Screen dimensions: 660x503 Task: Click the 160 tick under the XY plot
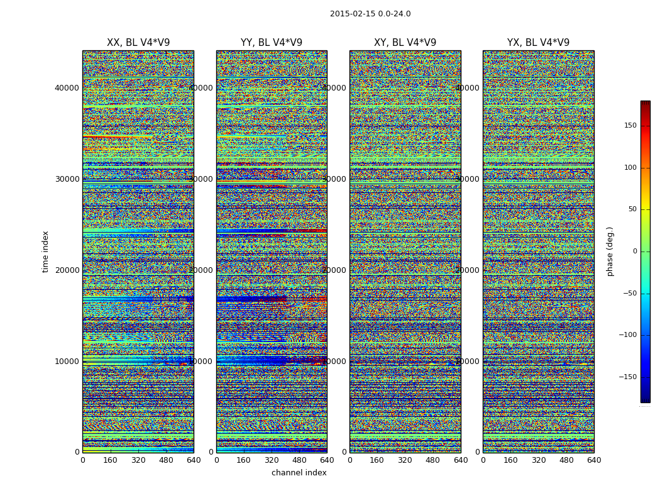coord(377,460)
